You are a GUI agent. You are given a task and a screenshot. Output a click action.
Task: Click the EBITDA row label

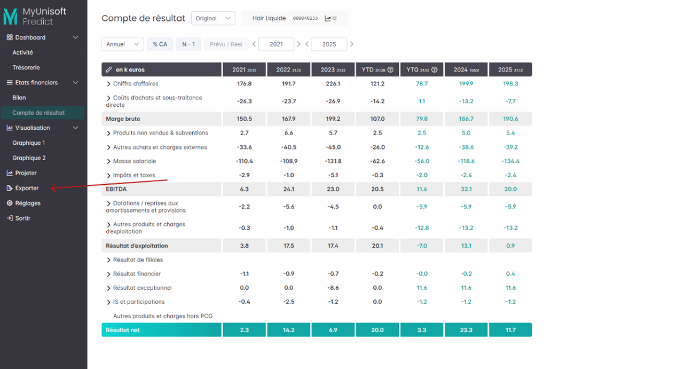(116, 189)
